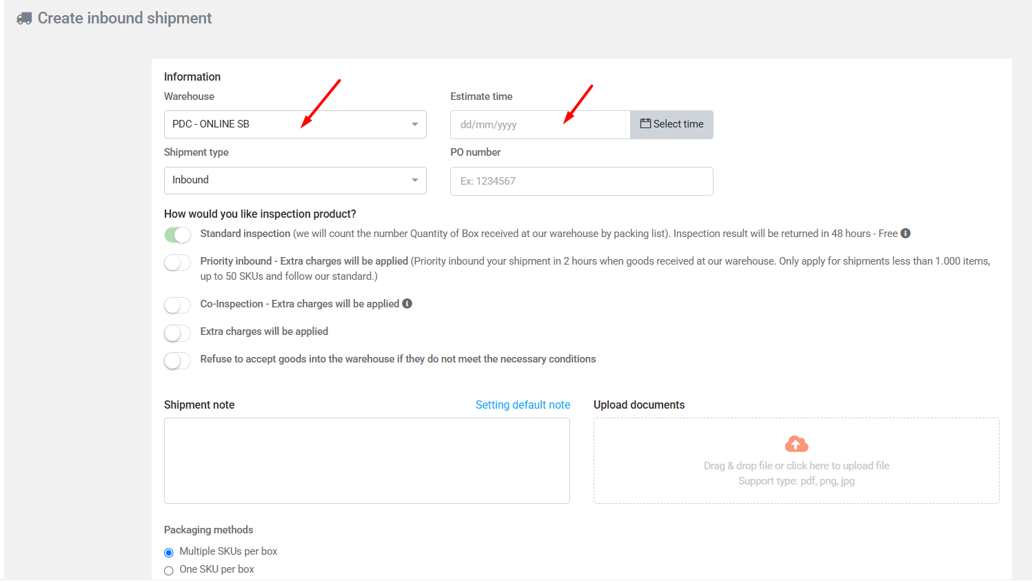This screenshot has height=583, width=1032.
Task: Expand the Shipment type dropdown
Action: click(295, 181)
